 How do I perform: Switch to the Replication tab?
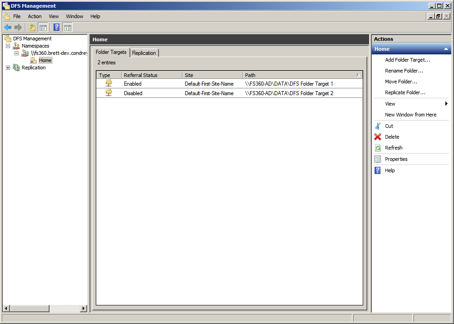[144, 53]
